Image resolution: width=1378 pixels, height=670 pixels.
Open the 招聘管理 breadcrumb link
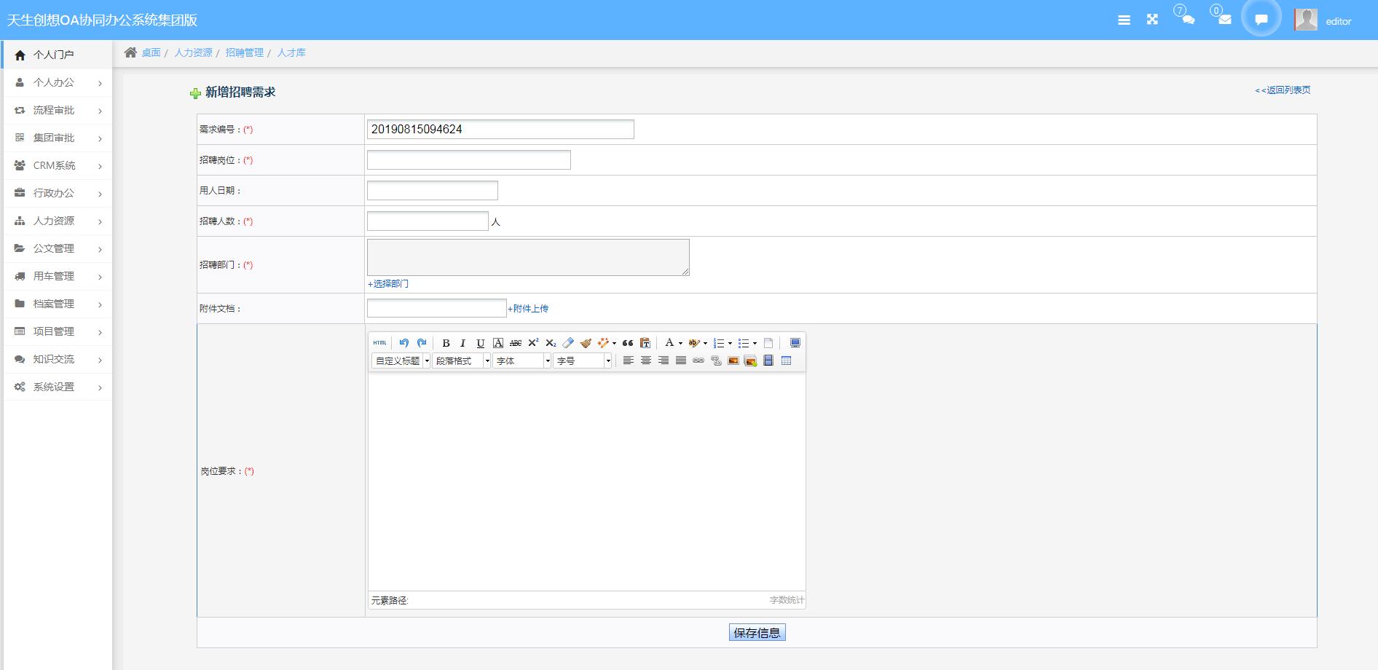tap(245, 52)
